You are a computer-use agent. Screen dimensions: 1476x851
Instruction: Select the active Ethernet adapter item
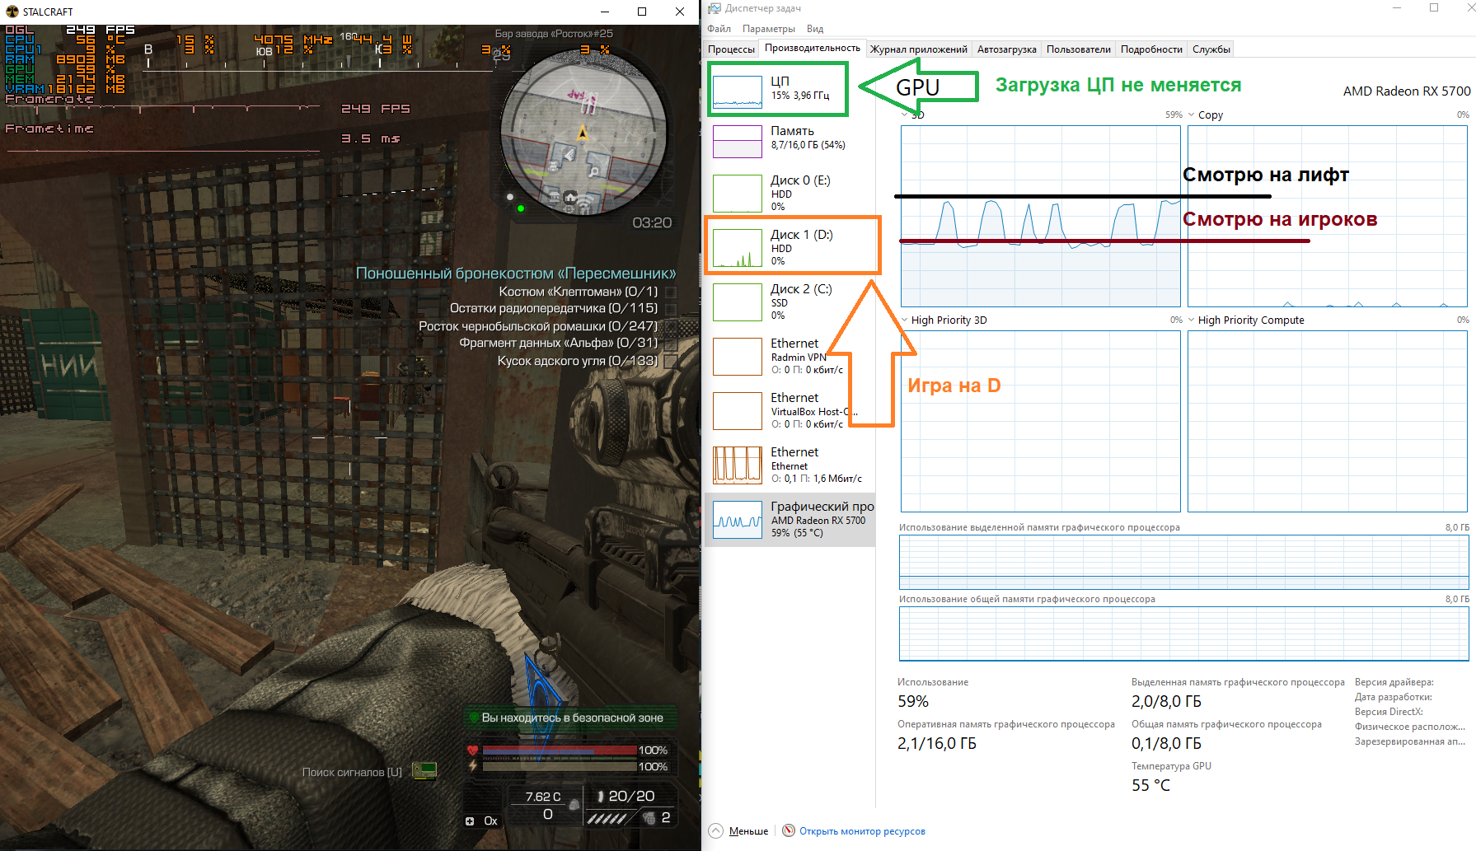790,464
